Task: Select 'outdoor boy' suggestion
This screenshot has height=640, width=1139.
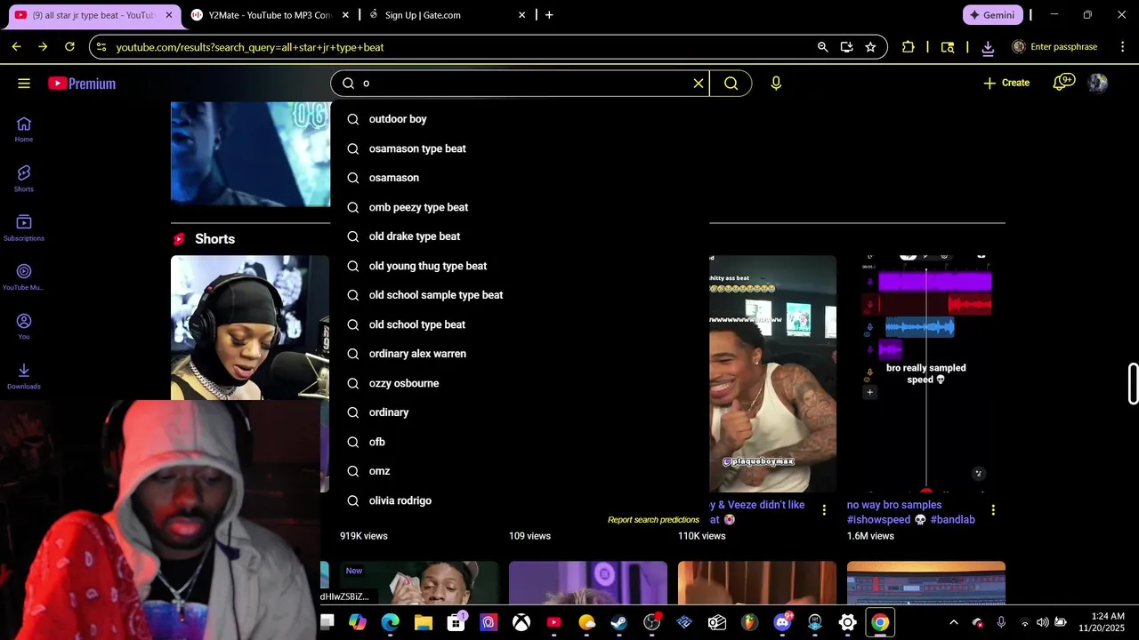Action: click(520, 119)
